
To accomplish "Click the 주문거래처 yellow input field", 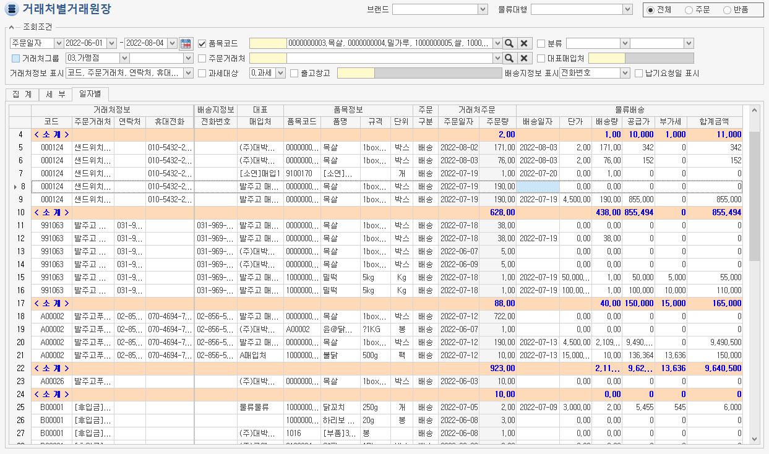I will [x=268, y=58].
